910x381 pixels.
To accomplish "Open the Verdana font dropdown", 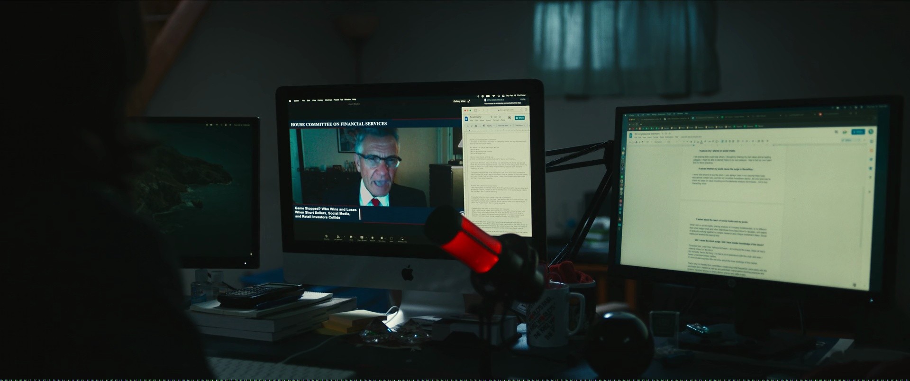I will pos(520,126).
